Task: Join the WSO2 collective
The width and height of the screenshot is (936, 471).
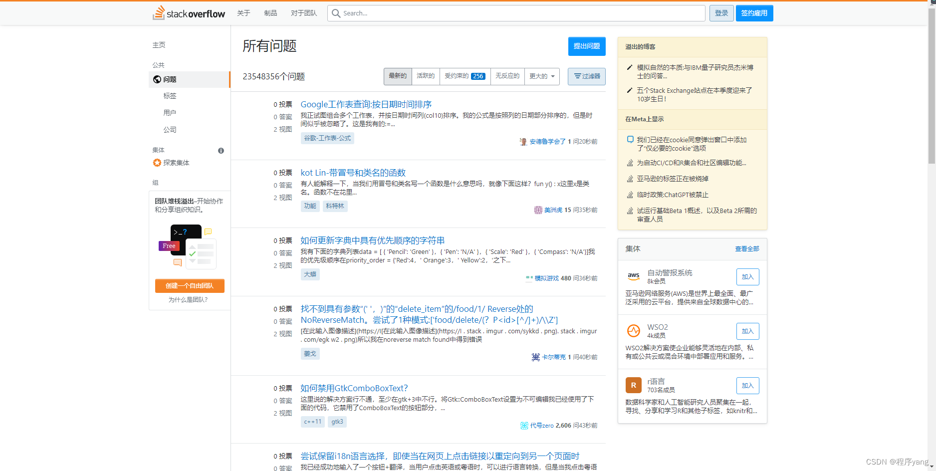Action: pos(747,331)
